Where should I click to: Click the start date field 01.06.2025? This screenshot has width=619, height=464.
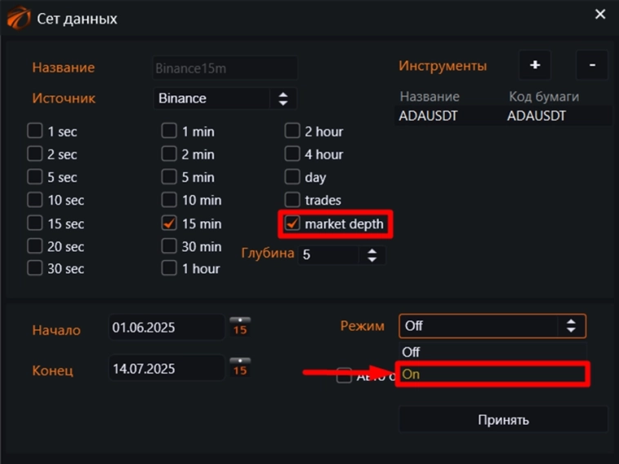click(x=166, y=327)
